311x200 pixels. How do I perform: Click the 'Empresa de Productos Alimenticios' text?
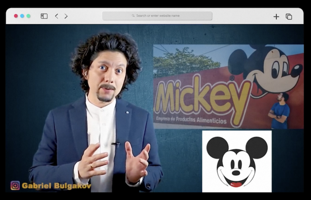(x=191, y=120)
